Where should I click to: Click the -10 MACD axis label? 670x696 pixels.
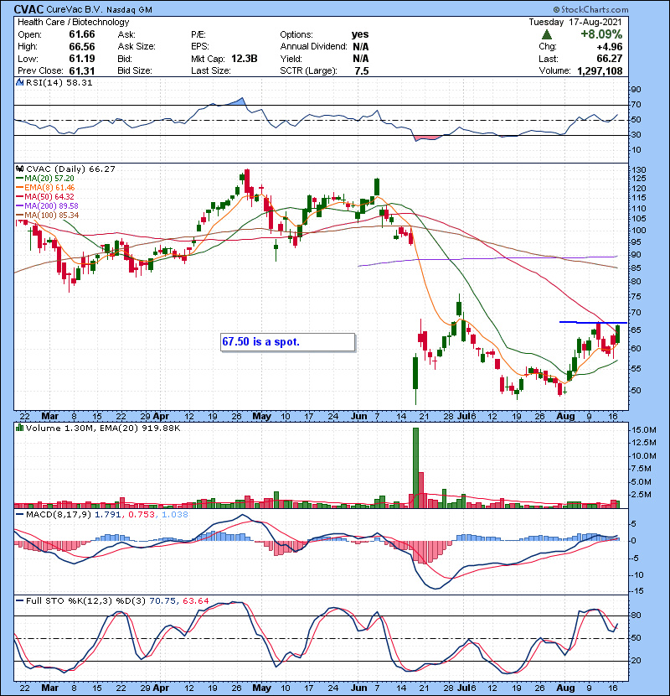point(637,574)
